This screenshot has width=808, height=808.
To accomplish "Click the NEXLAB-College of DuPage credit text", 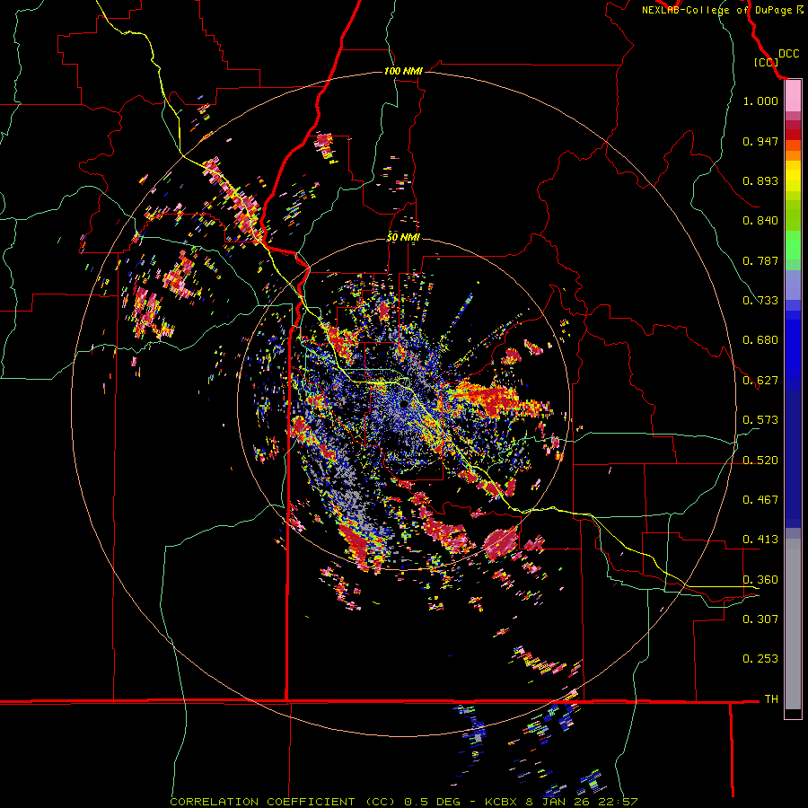I will [x=716, y=10].
